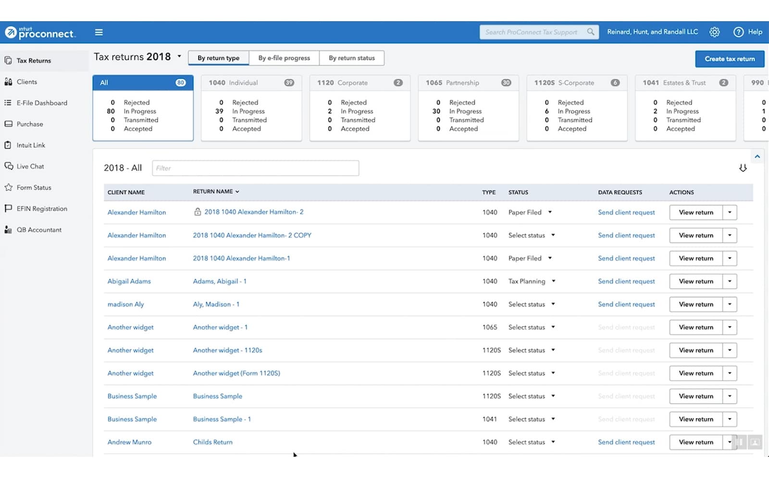Click the Help question mark icon
This screenshot has height=478, width=769.
pos(738,32)
